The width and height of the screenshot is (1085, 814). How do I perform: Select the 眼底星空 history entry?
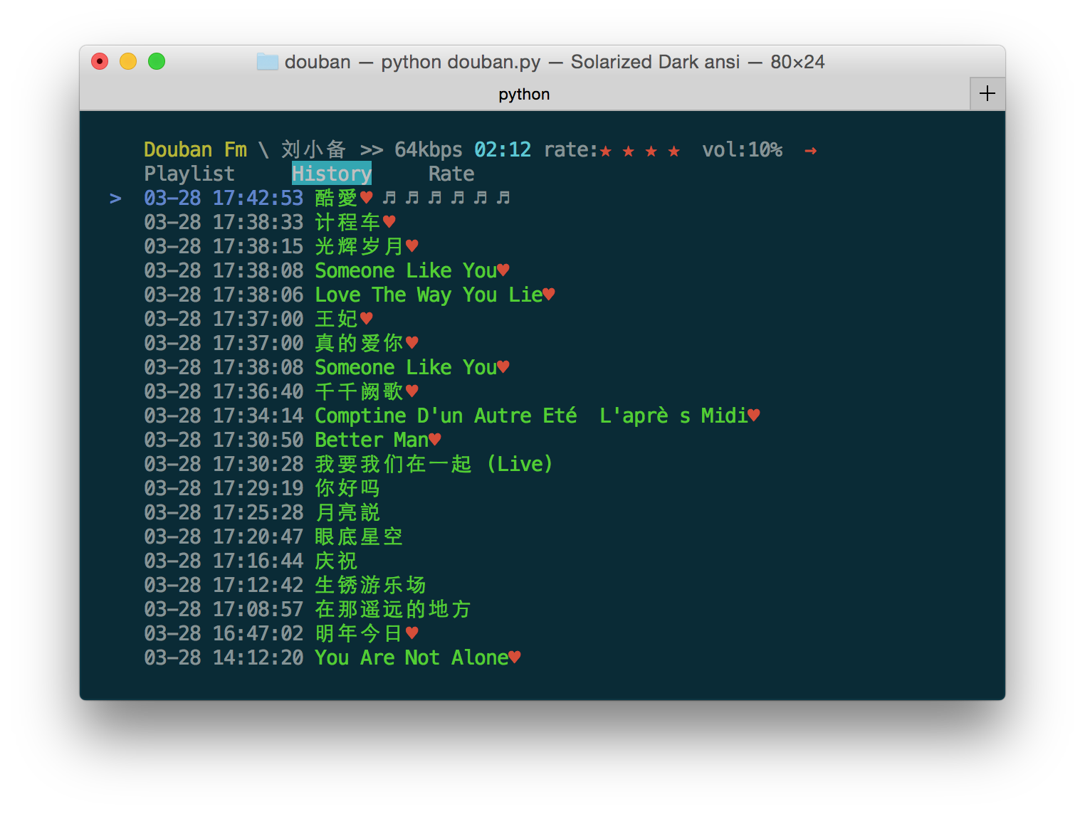(x=273, y=536)
